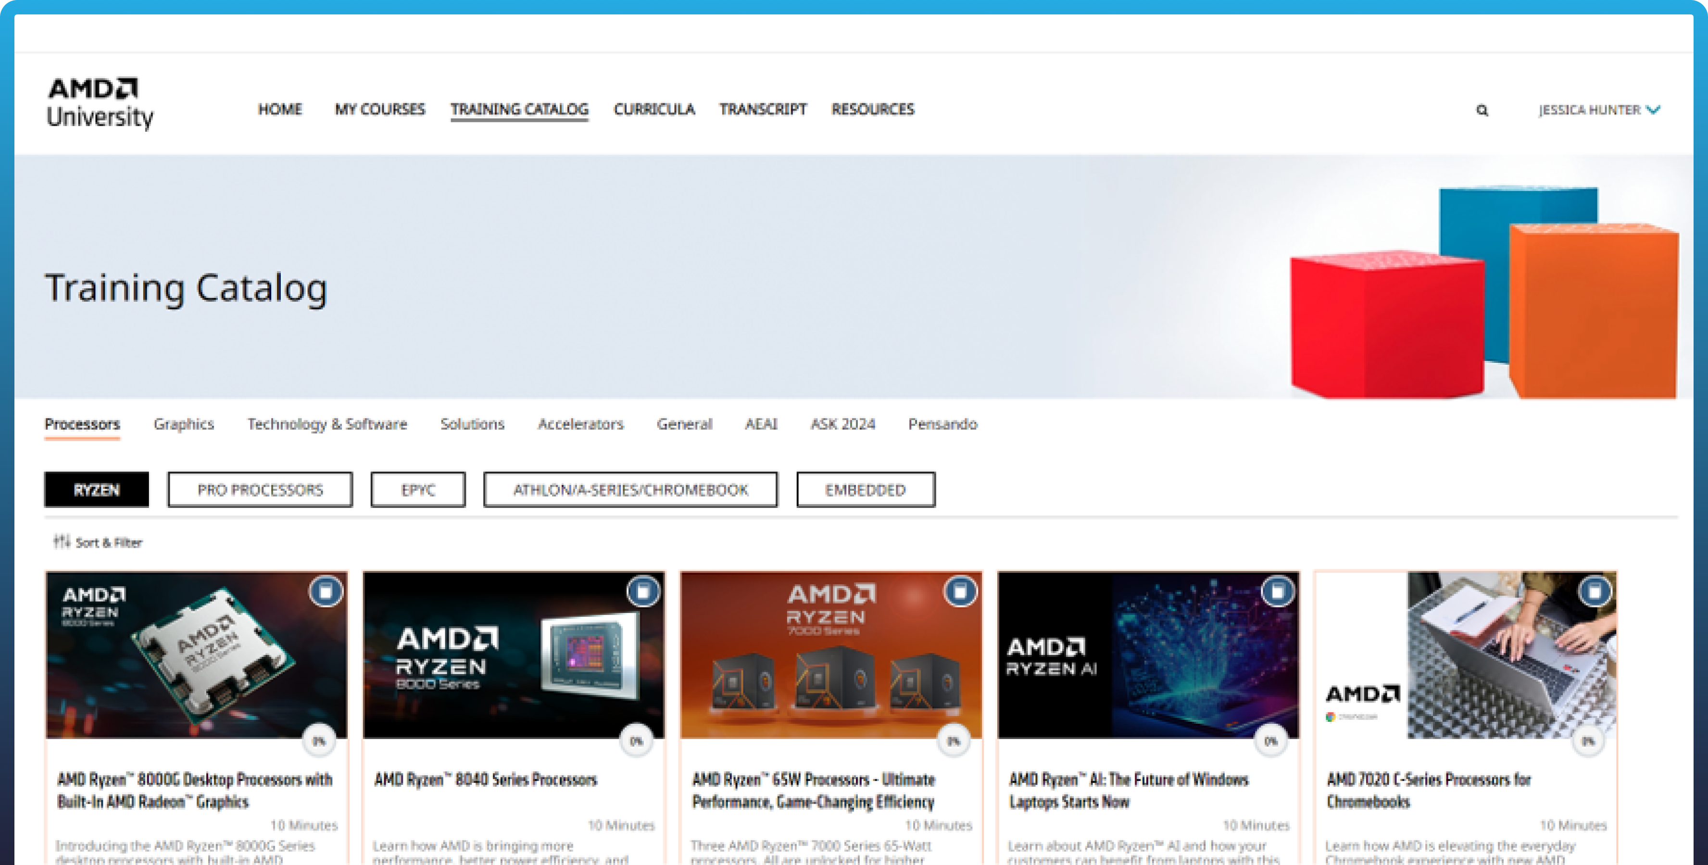Screen dimensions: 1708x865
Task: Click 0% progress badge on Ryzen 8040 card
Action: [637, 741]
